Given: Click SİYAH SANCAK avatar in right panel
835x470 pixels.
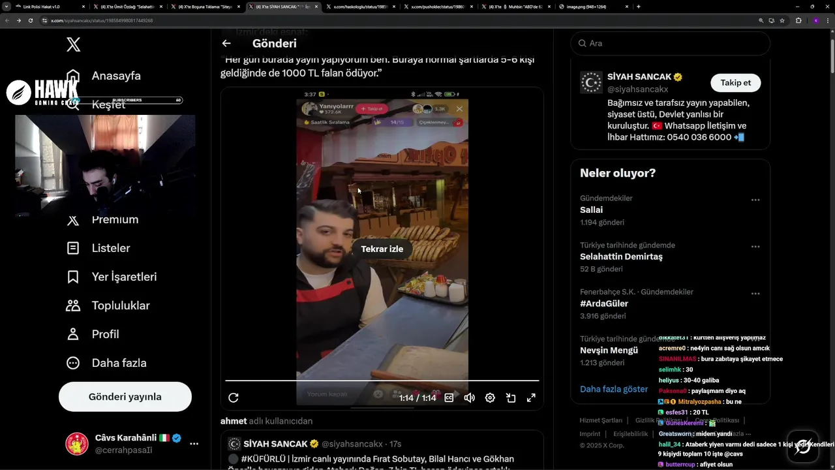Looking at the screenshot, I should (x=592, y=83).
